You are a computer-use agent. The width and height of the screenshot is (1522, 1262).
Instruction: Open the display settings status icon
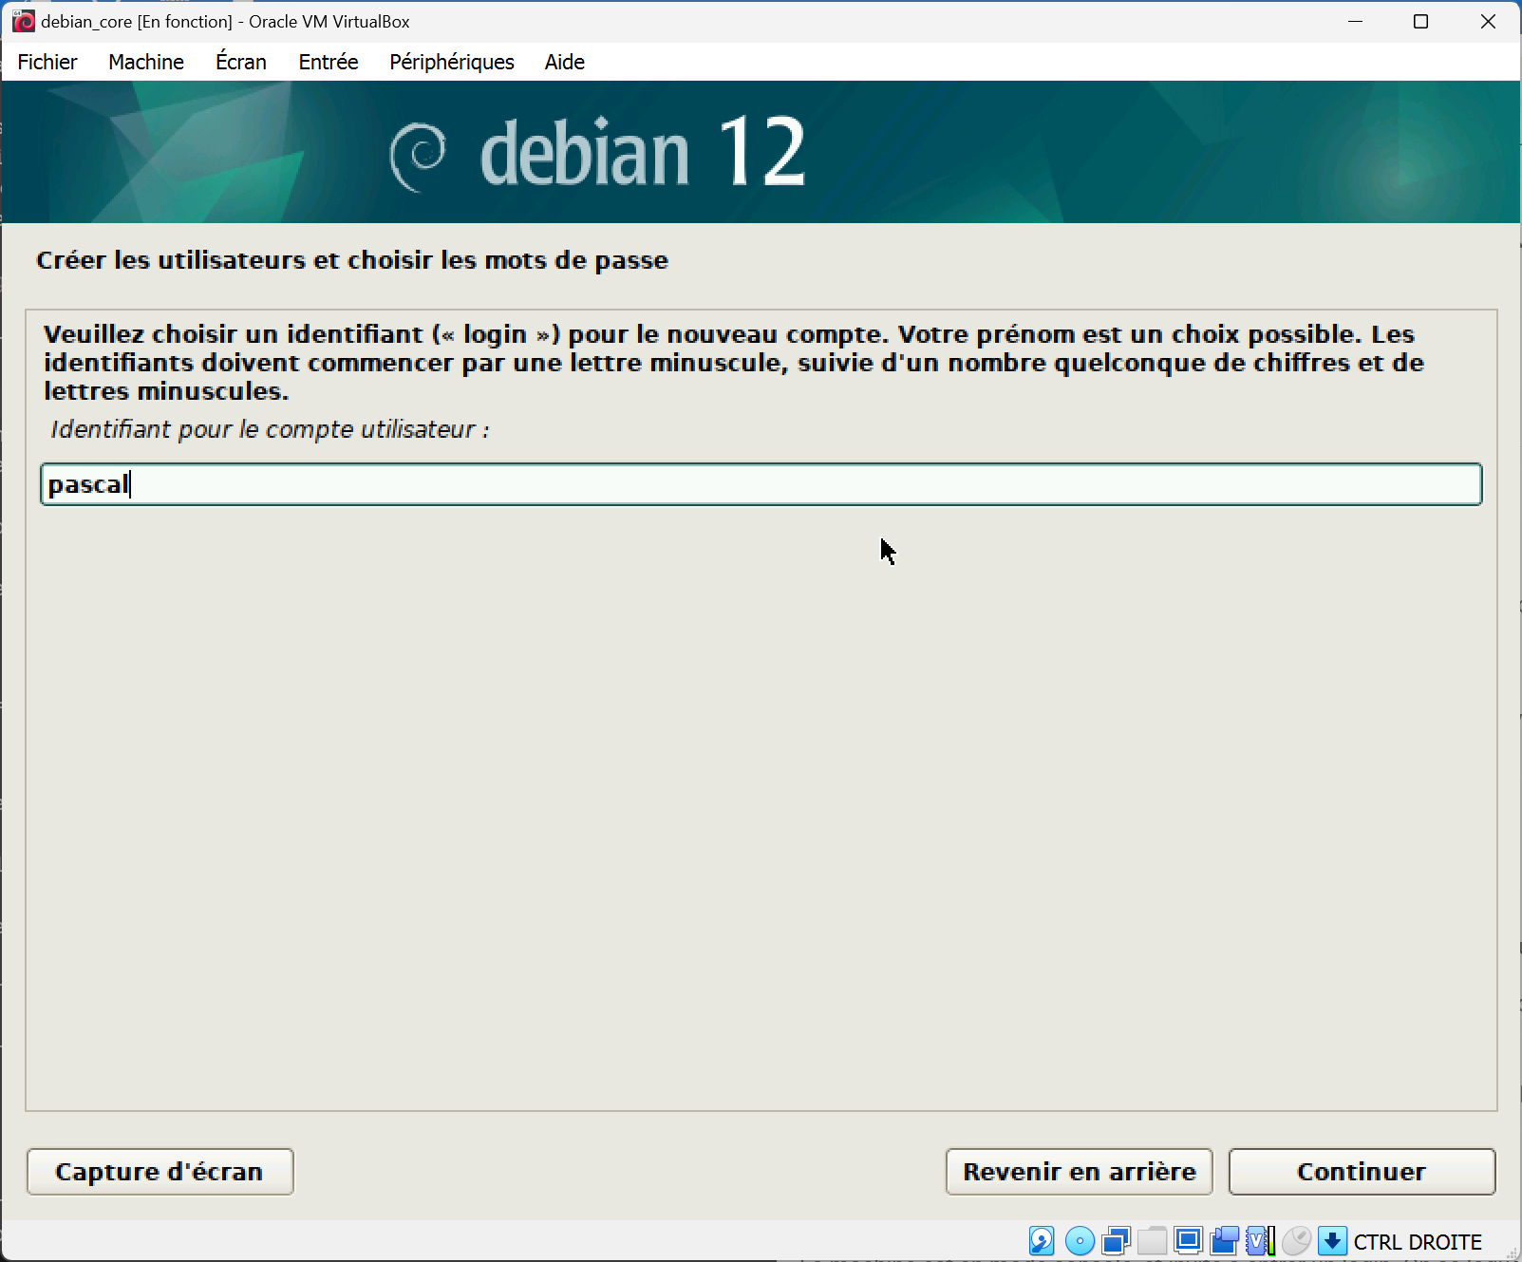pyautogui.click(x=1188, y=1241)
